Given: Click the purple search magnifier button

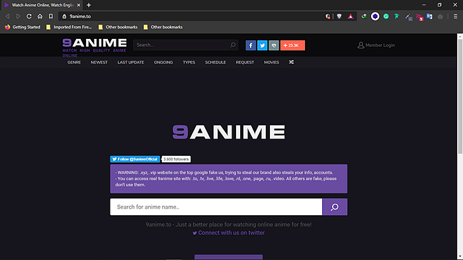Looking at the screenshot, I should click(x=335, y=207).
